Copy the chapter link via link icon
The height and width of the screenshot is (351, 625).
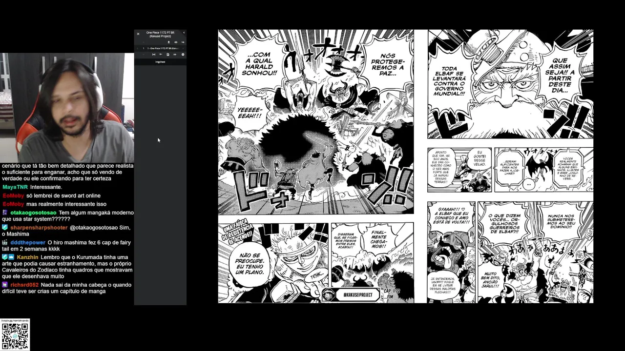(176, 42)
